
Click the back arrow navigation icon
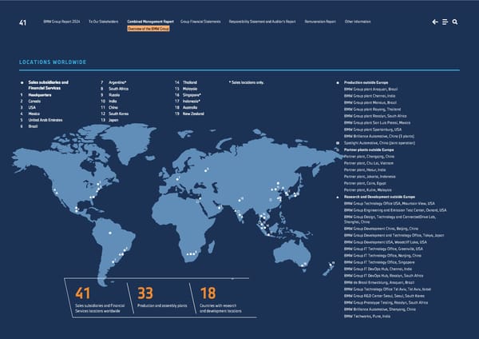(433, 22)
